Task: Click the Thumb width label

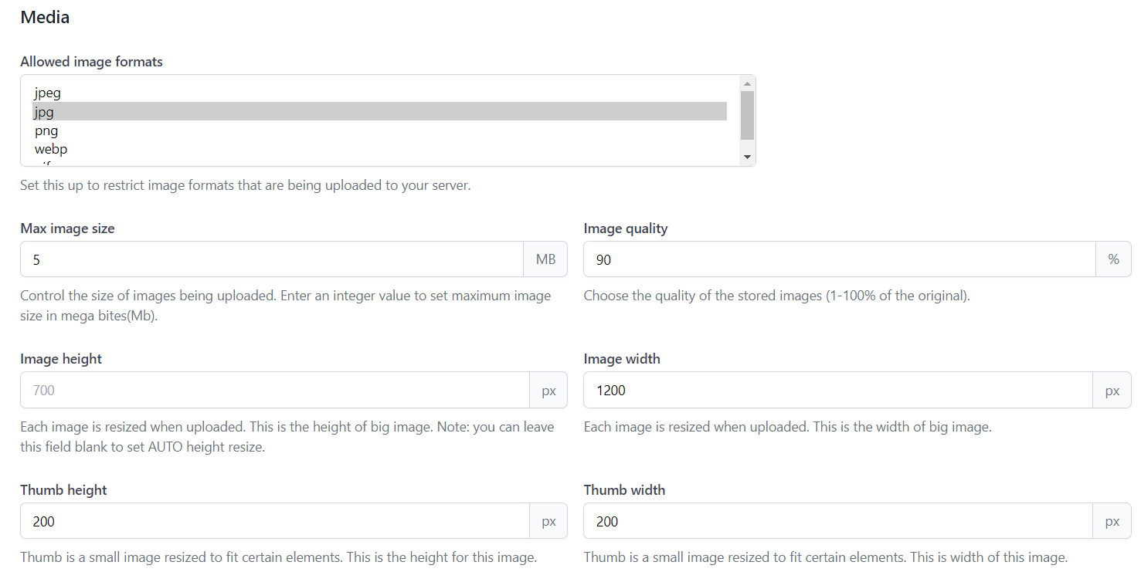Action: point(624,490)
